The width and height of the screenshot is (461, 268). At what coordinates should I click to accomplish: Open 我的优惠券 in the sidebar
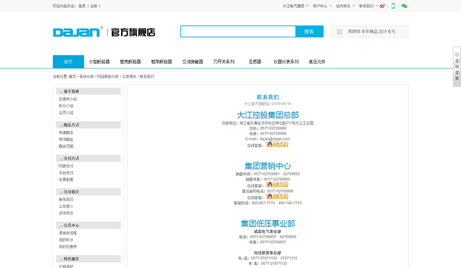point(68,246)
